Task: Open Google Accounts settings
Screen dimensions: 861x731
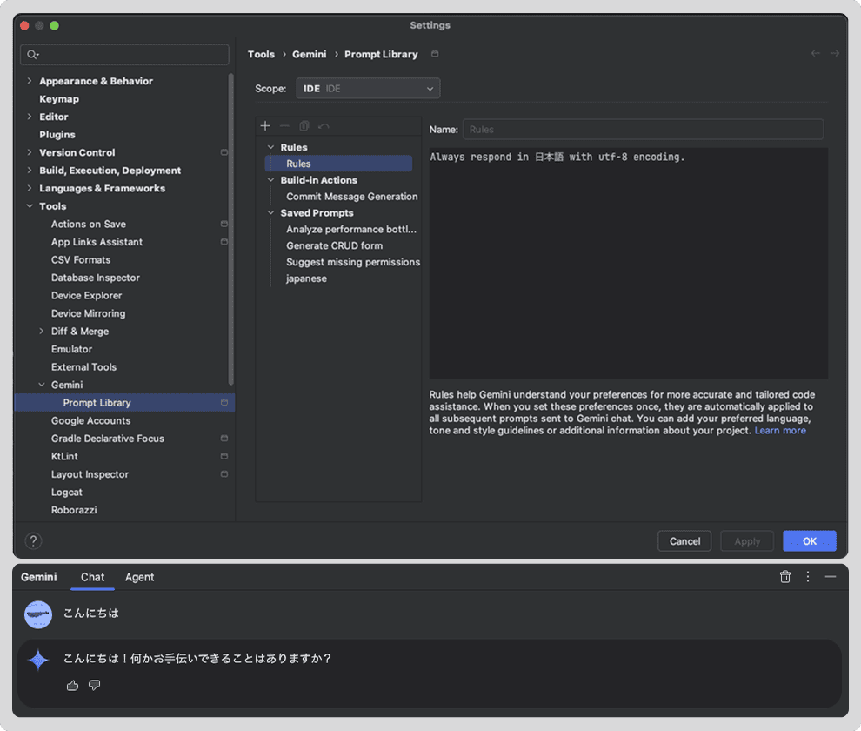Action: (90, 420)
